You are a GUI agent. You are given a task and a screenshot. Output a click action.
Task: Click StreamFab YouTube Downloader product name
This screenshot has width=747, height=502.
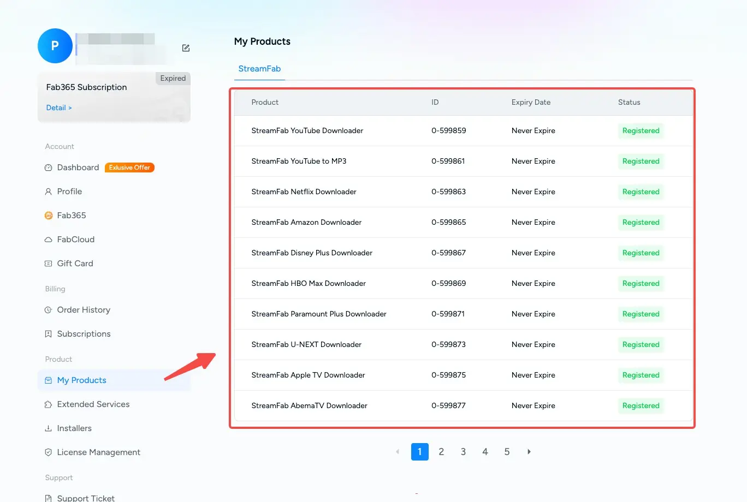307,131
